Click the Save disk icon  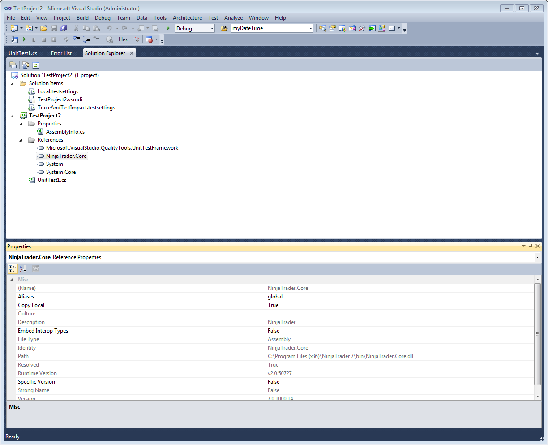[x=54, y=28]
